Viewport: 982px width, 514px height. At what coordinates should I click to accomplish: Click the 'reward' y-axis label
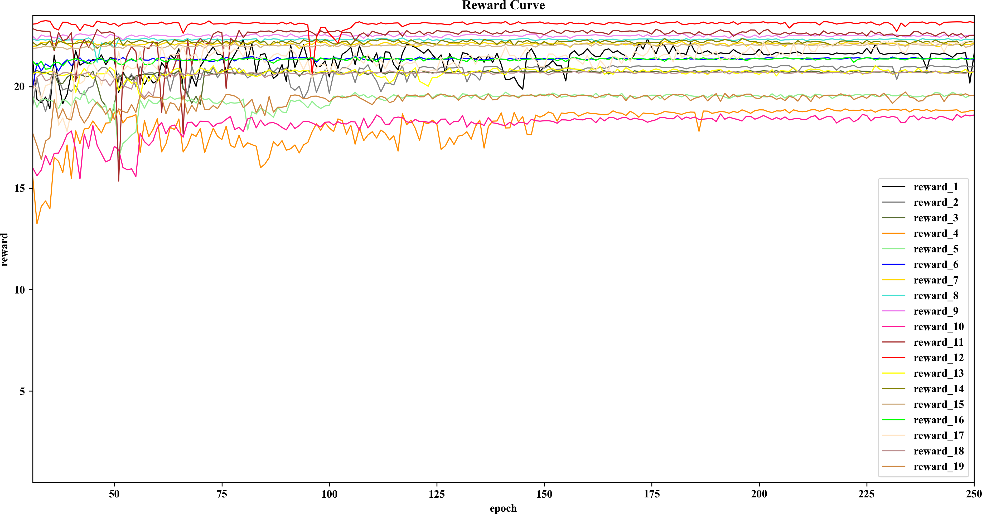4,249
